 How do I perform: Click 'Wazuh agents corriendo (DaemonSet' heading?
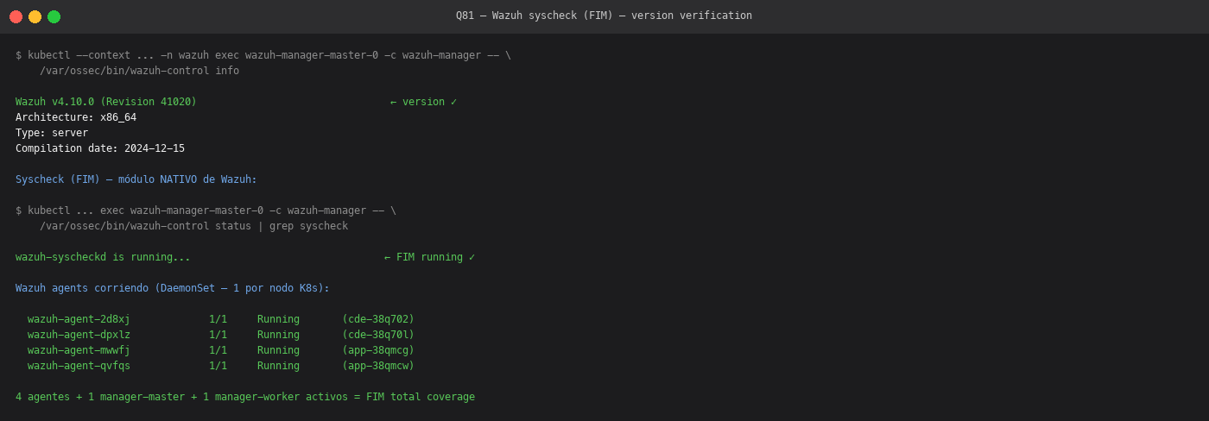coord(173,288)
